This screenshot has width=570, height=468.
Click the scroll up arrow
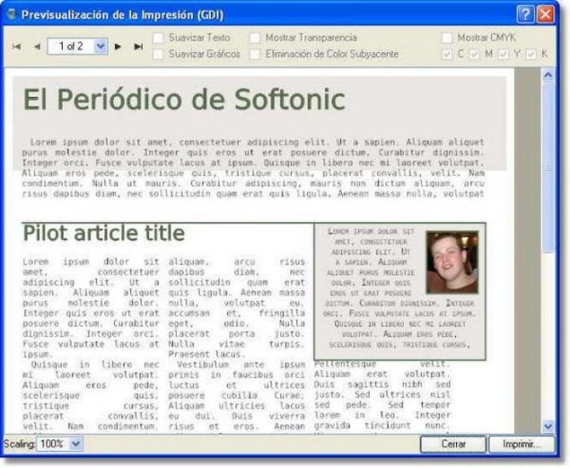(548, 75)
